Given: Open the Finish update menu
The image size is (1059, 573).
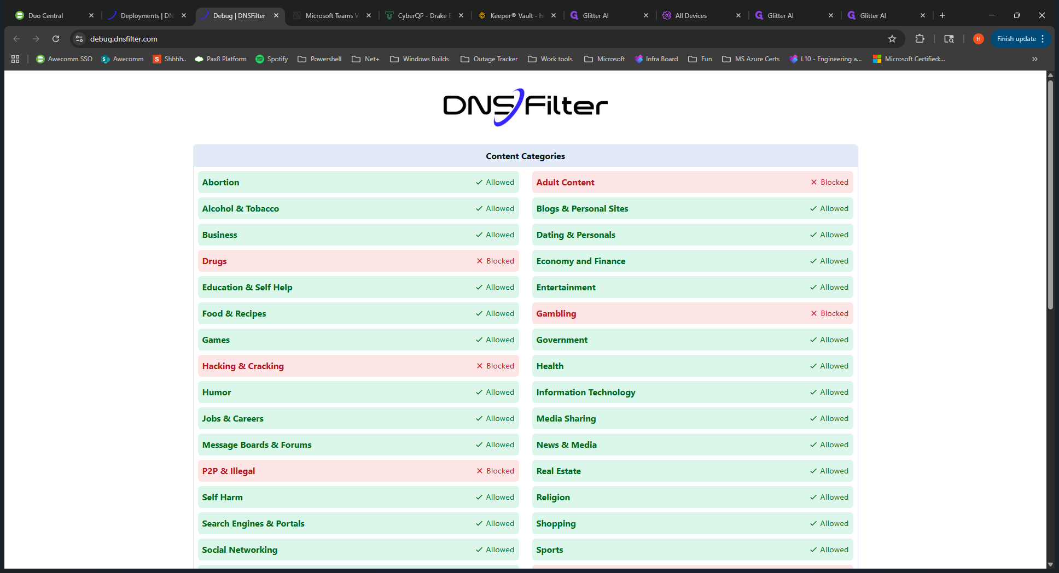Looking at the screenshot, I should click(x=1021, y=39).
